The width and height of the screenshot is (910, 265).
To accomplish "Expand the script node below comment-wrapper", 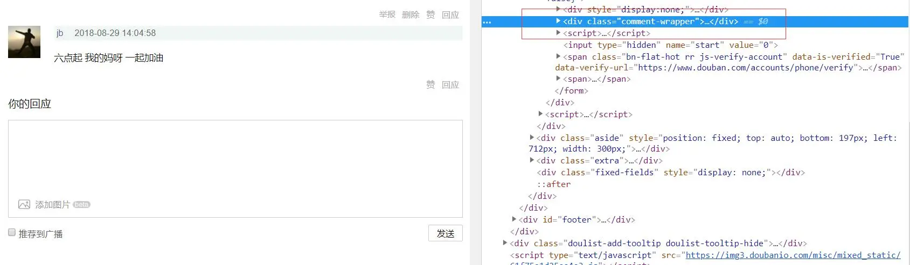I will coord(558,33).
